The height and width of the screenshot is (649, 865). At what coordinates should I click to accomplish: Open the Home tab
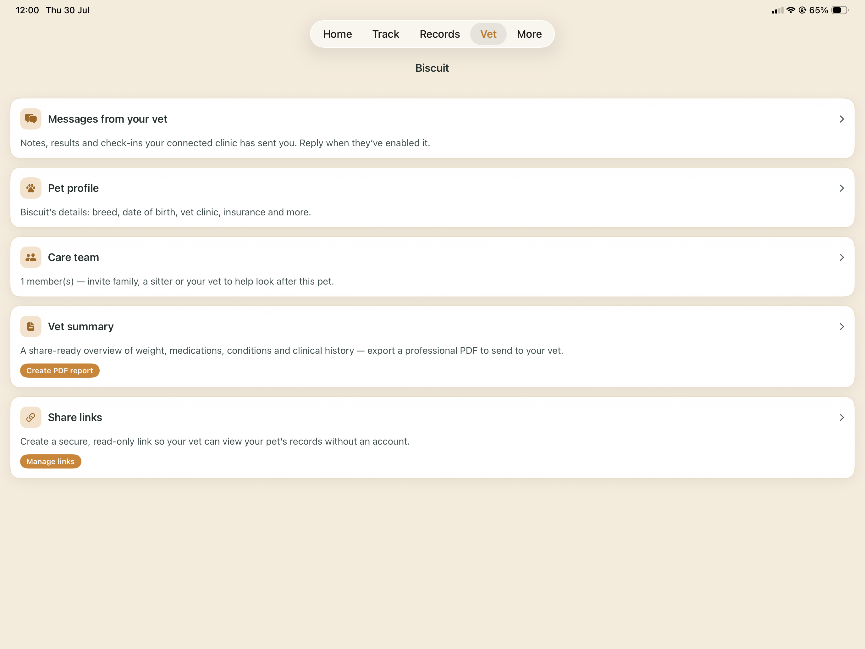[x=337, y=34]
